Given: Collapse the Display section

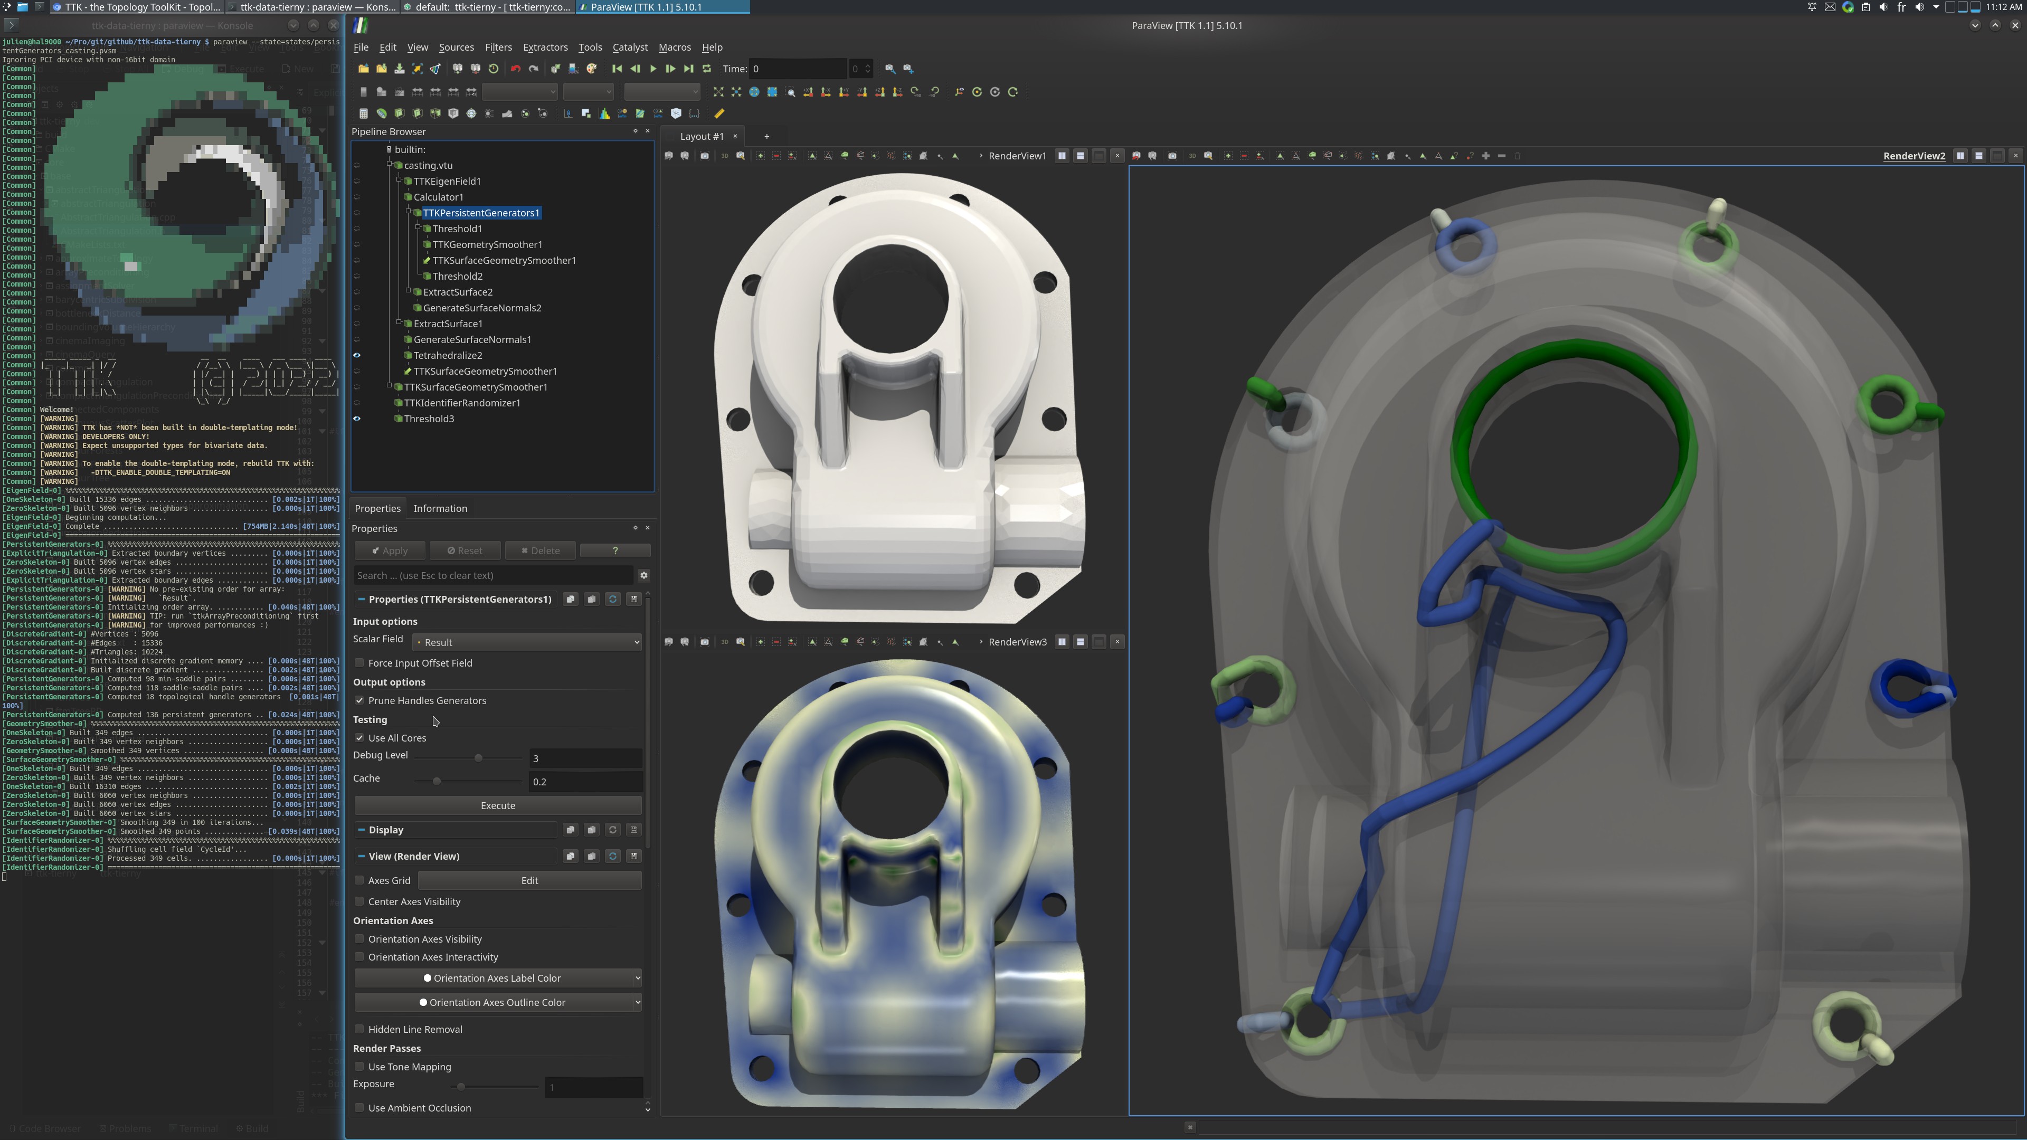Looking at the screenshot, I should click(361, 829).
